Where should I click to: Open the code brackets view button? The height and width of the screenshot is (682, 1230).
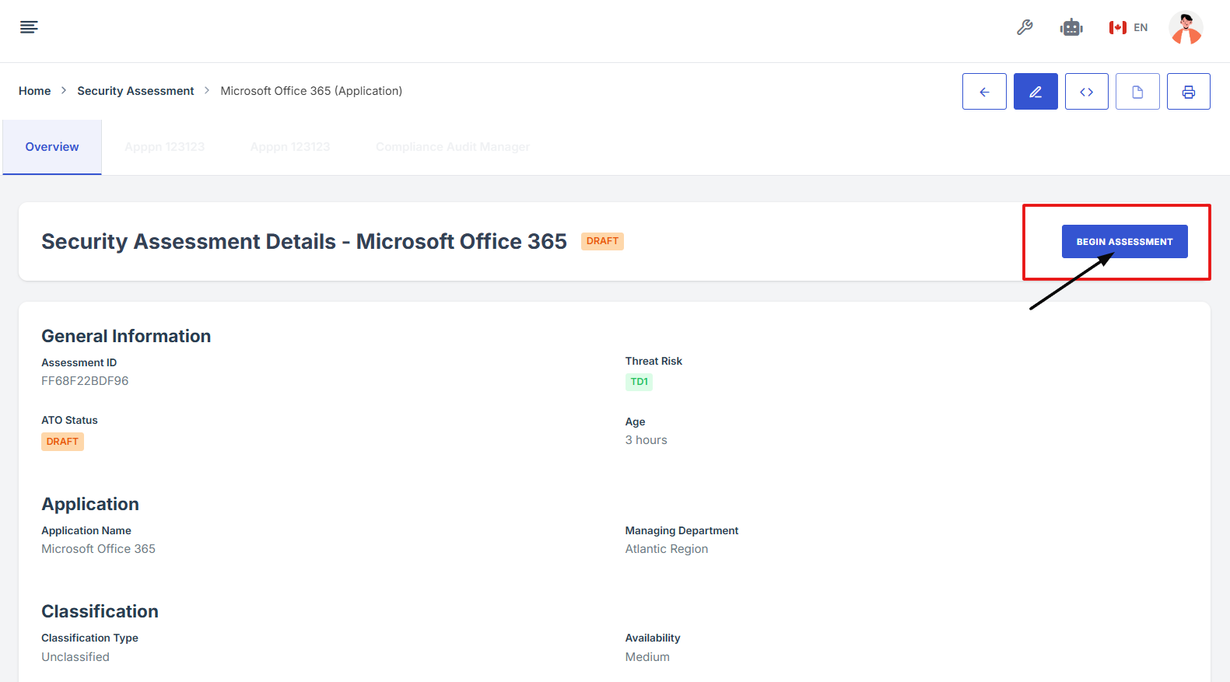point(1087,92)
